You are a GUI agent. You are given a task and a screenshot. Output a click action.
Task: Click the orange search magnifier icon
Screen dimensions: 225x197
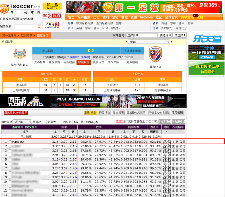pyautogui.click(x=39, y=27)
